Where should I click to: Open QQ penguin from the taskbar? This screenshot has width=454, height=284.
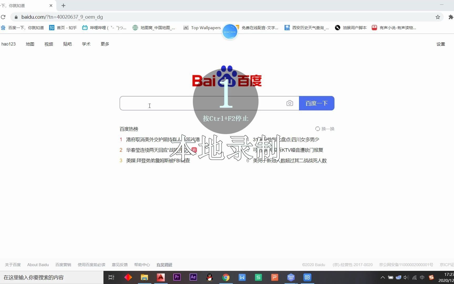(210, 277)
